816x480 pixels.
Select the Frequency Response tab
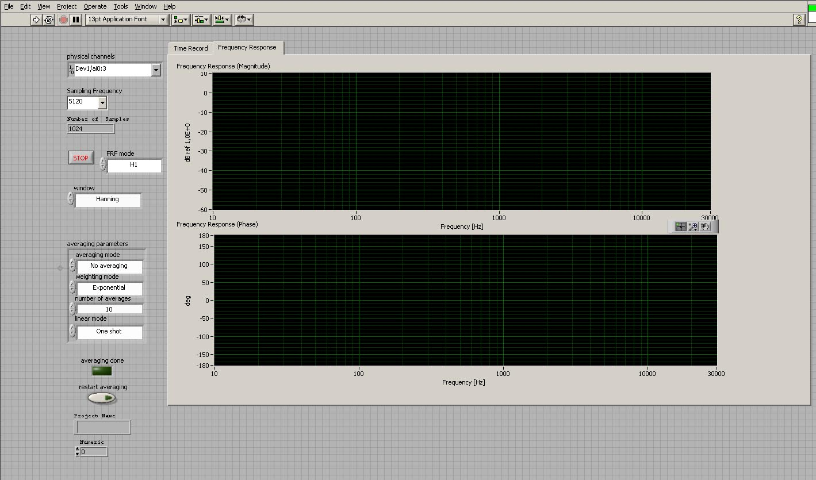tap(247, 47)
